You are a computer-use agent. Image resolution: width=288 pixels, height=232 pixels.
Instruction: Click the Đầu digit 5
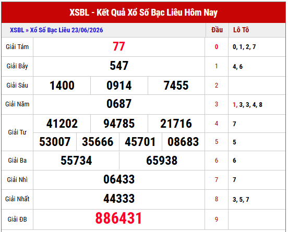coord(217,142)
